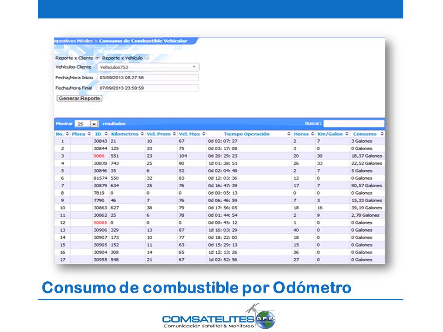
Task: Click the Fecha/Hora Final date field
Action: point(148,88)
